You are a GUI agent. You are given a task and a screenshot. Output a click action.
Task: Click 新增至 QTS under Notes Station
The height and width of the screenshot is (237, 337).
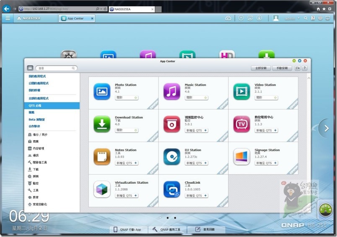(127, 163)
